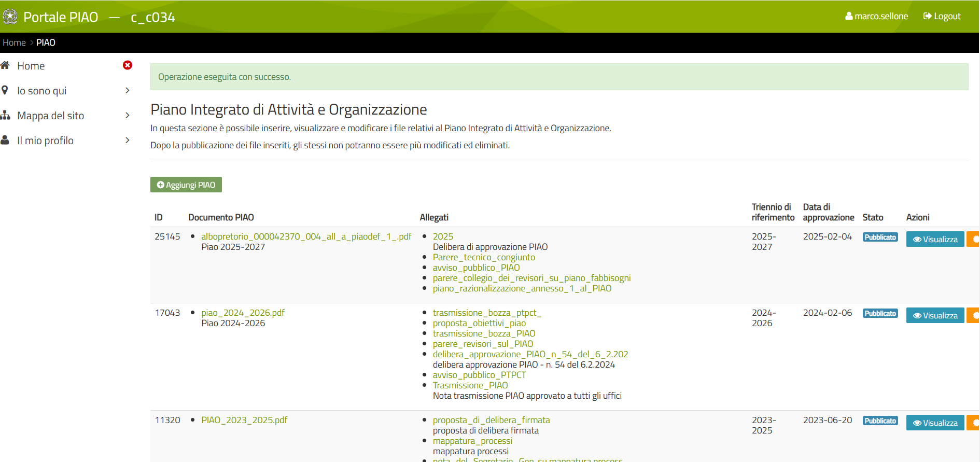Close the sidebar with red X icon

[x=128, y=65]
